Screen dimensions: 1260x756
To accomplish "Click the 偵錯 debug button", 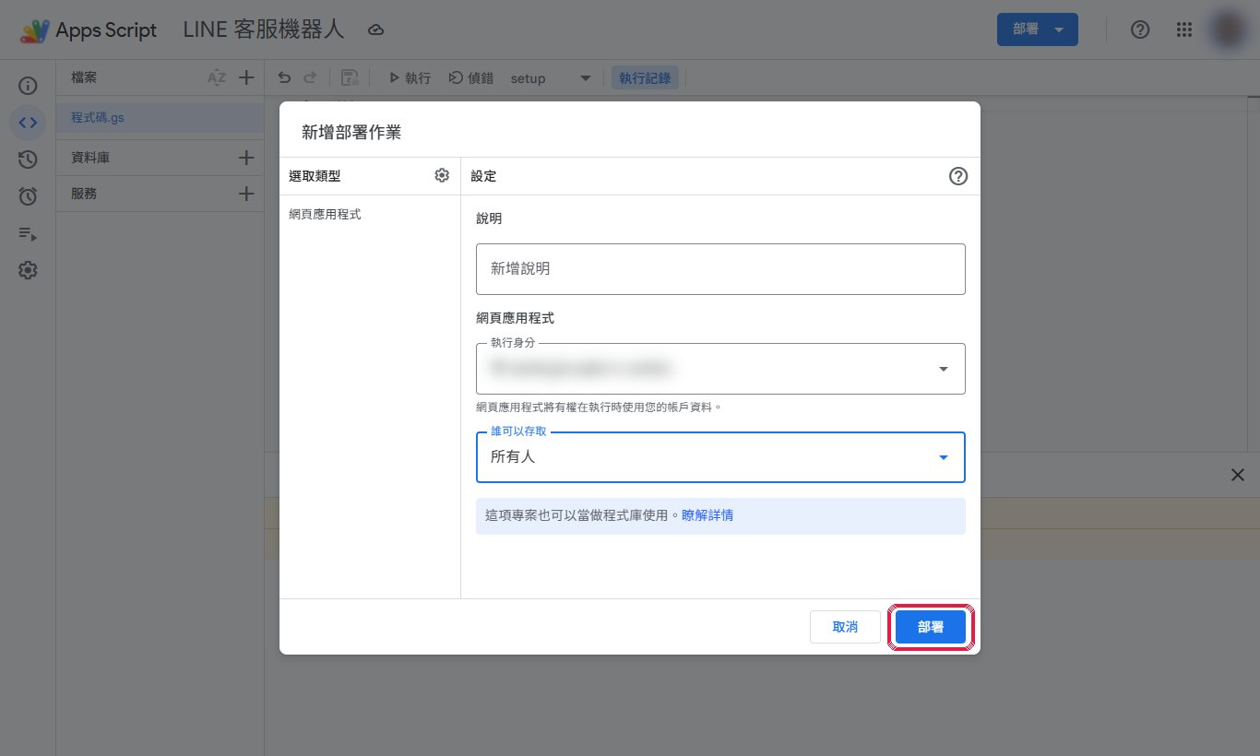I will pos(470,78).
